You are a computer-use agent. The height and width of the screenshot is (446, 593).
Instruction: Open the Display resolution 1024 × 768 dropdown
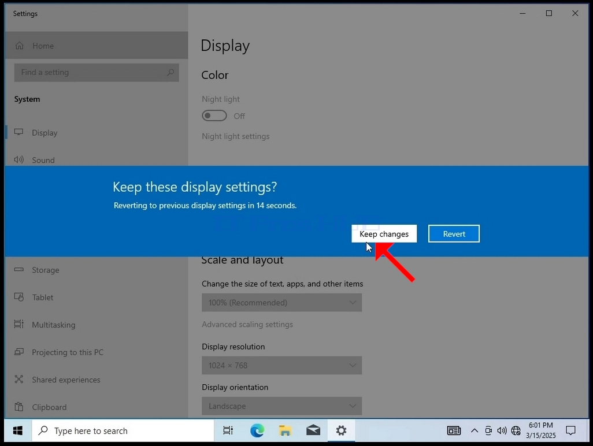click(281, 365)
